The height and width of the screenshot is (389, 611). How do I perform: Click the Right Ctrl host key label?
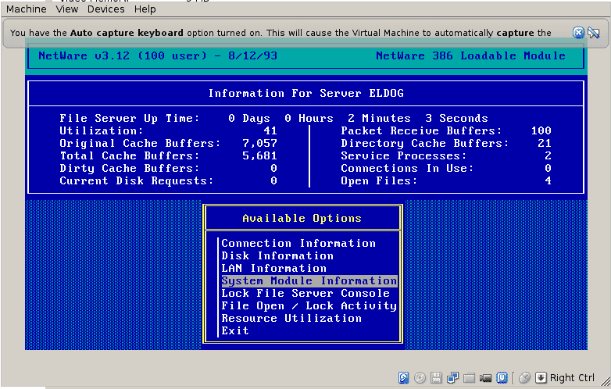[x=572, y=378]
